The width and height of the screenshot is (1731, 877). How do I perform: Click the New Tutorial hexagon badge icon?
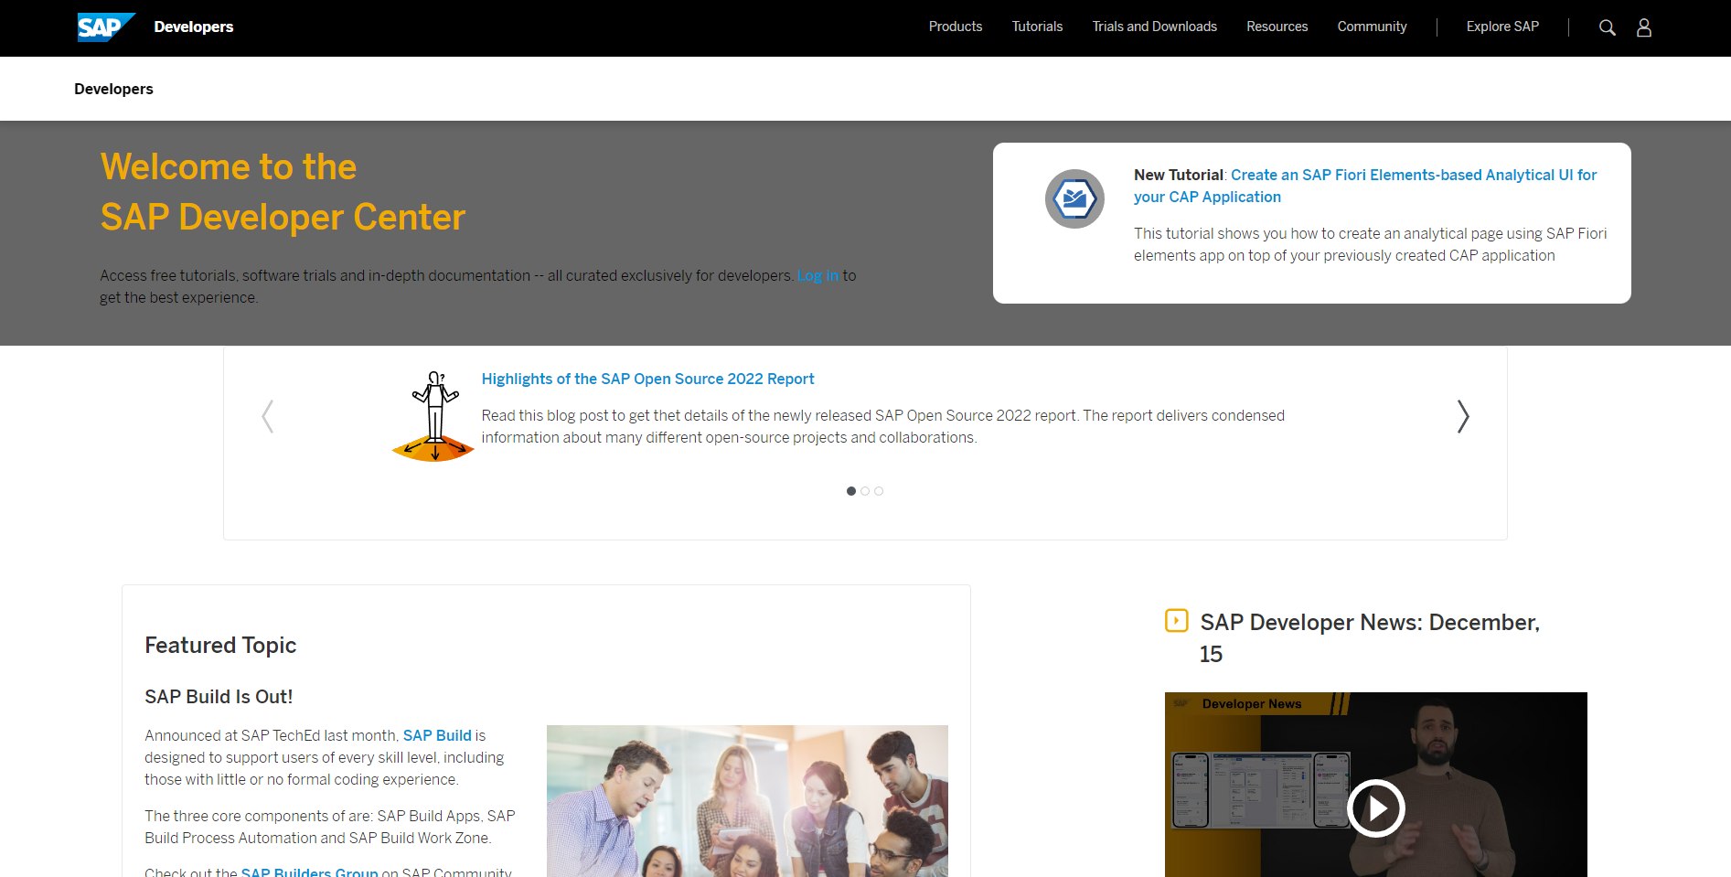tap(1074, 198)
